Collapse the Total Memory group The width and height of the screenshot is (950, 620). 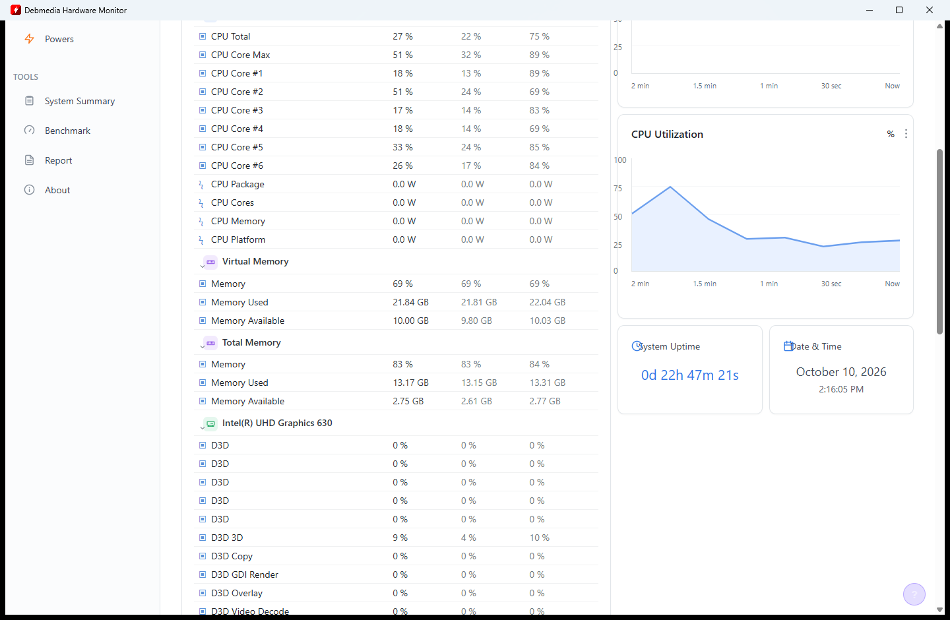[x=202, y=347]
